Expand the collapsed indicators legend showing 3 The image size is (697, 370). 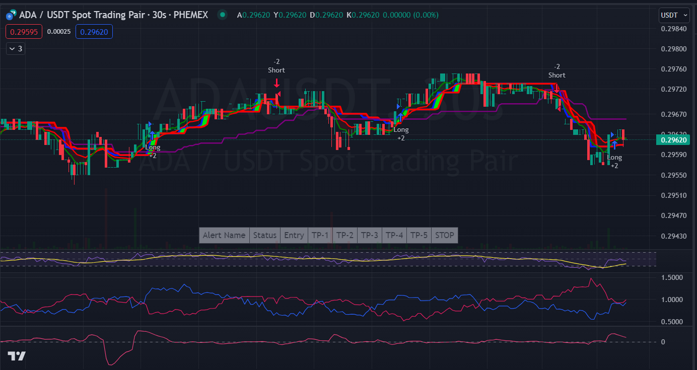point(16,49)
